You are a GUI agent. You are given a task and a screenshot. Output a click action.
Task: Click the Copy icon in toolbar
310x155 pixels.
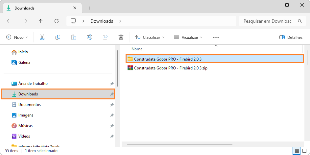point(58,37)
